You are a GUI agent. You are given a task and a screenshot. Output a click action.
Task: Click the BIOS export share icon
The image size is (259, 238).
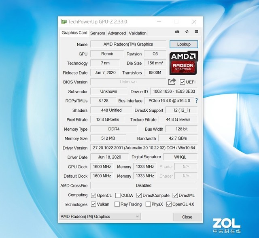click(172, 82)
